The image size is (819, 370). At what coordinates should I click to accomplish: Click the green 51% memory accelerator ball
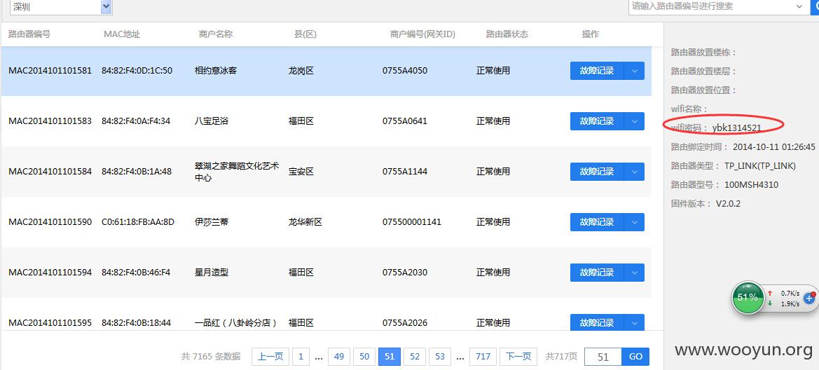[748, 297]
